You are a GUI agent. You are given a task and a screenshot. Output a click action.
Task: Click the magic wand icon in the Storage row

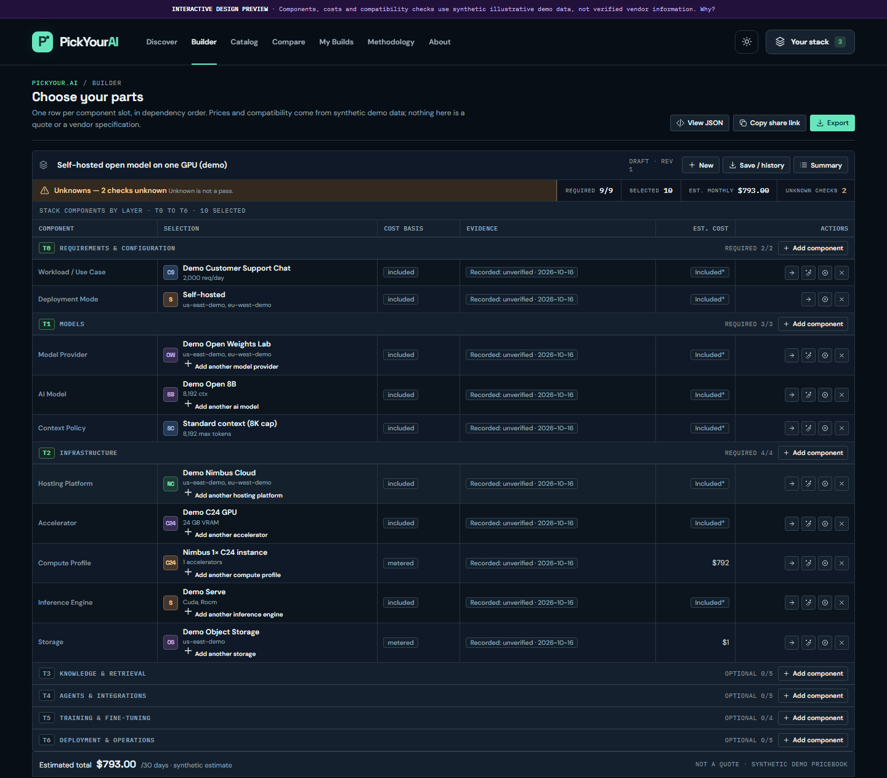tap(809, 642)
